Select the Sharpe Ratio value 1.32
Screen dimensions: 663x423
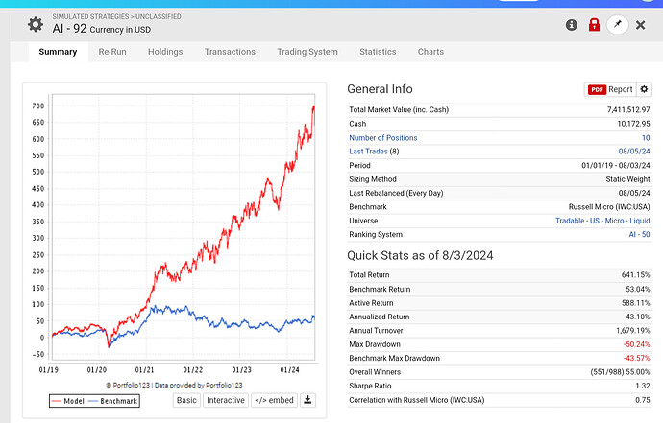pyautogui.click(x=643, y=386)
